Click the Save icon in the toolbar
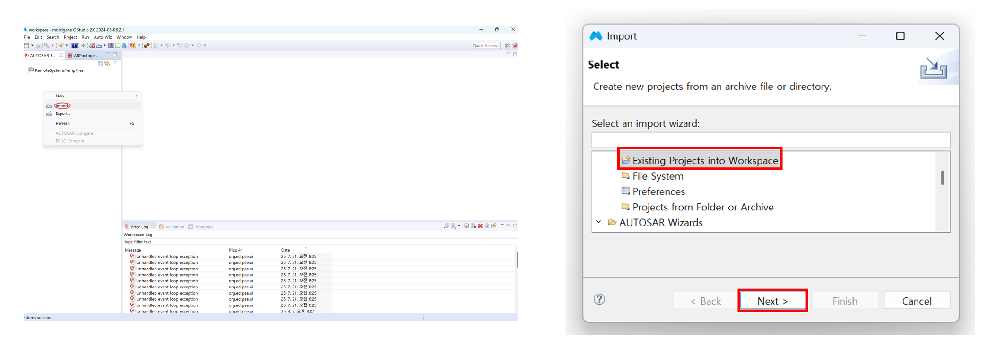This screenshot has width=987, height=348. click(39, 46)
